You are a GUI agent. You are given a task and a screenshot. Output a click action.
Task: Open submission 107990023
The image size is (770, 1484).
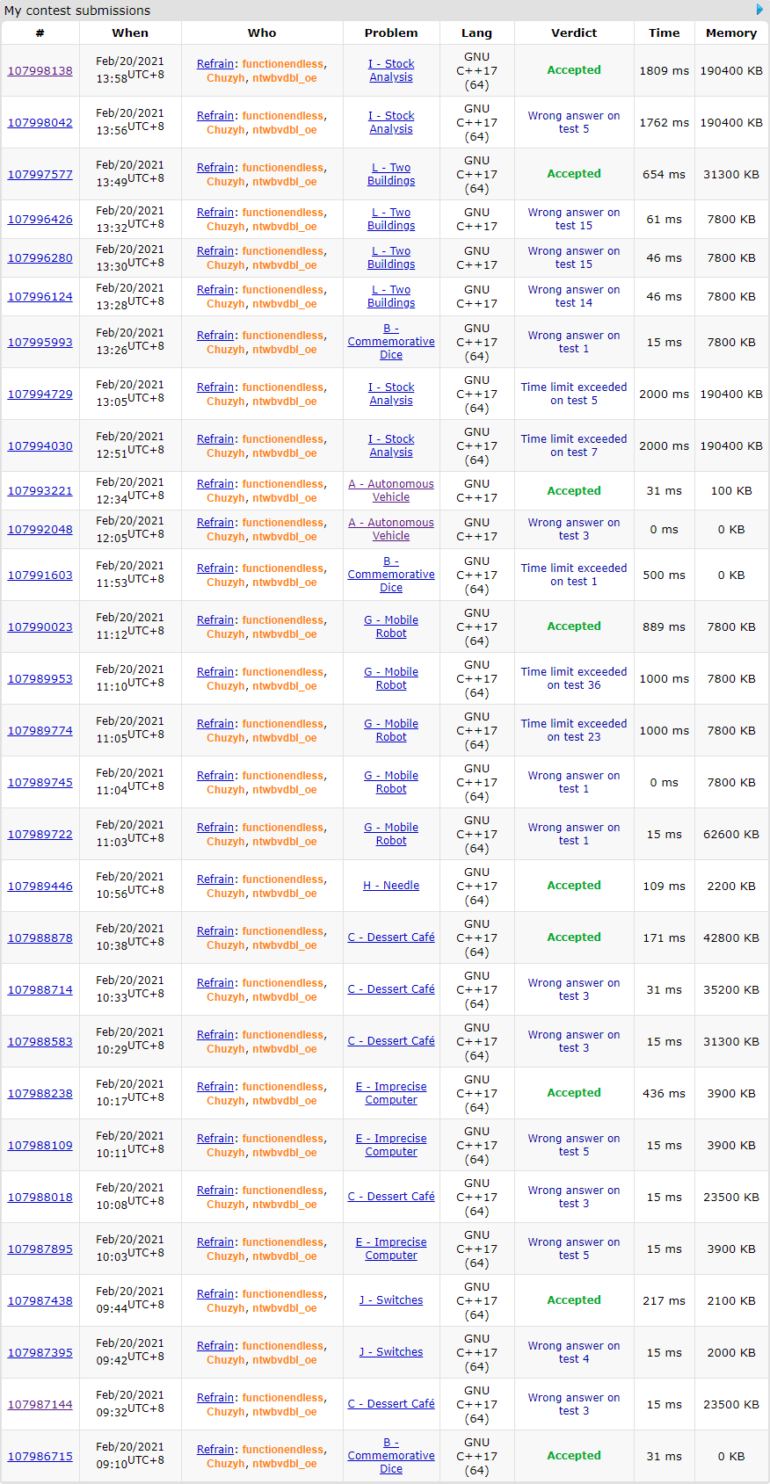tap(40, 627)
